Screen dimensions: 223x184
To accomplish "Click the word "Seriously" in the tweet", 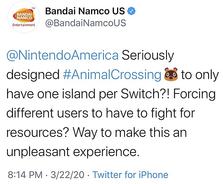I will coord(148,55).
